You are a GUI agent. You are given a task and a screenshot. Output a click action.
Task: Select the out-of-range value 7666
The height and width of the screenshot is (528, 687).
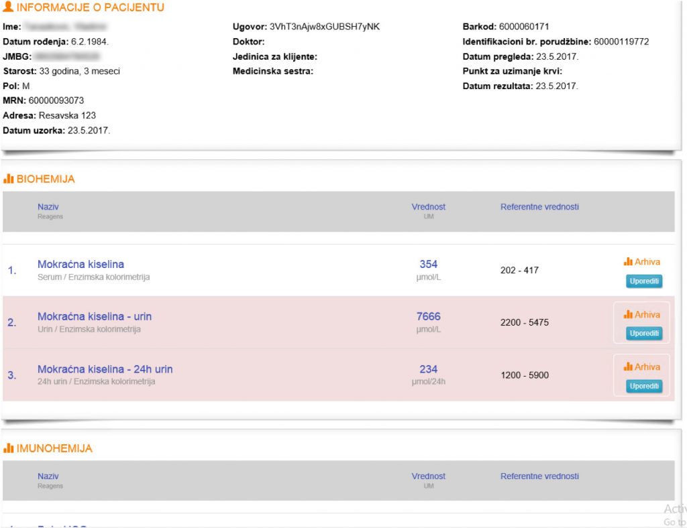pos(428,316)
